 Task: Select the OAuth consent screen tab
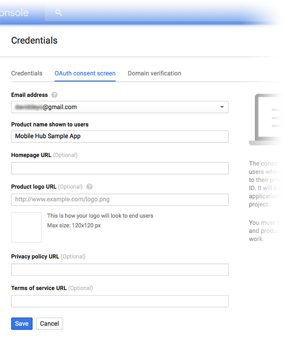click(85, 73)
